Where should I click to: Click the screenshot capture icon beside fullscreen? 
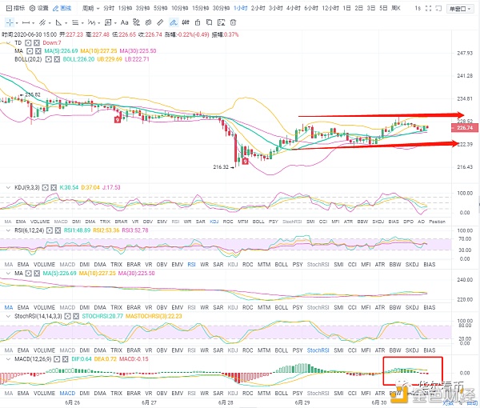tap(438, 8)
